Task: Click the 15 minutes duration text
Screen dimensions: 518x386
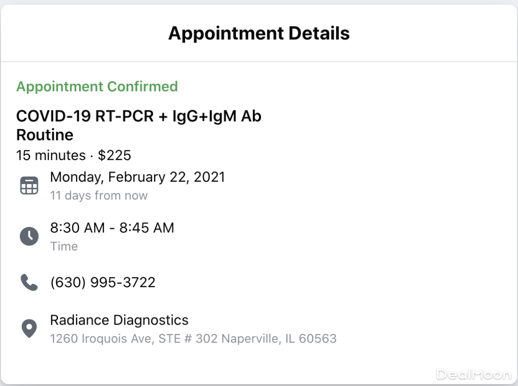Action: click(51, 155)
